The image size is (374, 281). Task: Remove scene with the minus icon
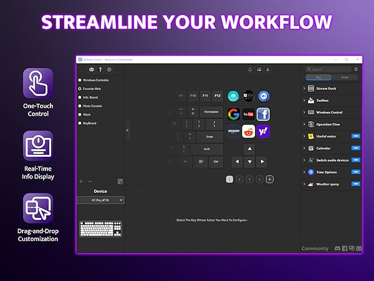(x=90, y=182)
